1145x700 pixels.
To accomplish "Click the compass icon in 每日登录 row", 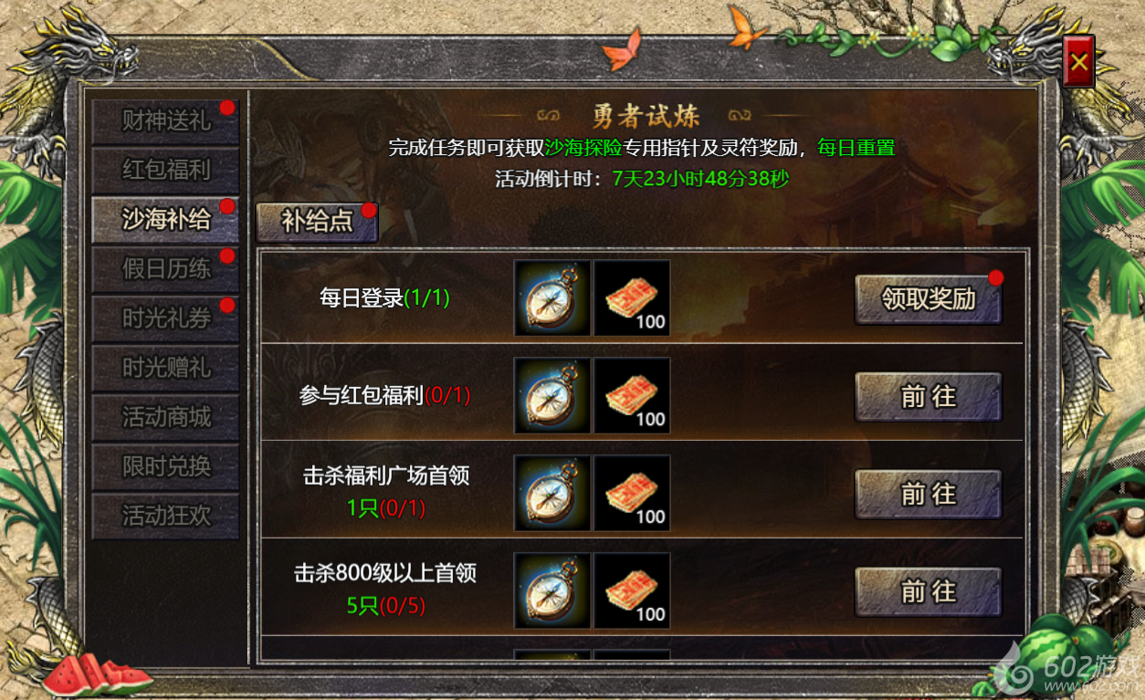I will pyautogui.click(x=552, y=298).
